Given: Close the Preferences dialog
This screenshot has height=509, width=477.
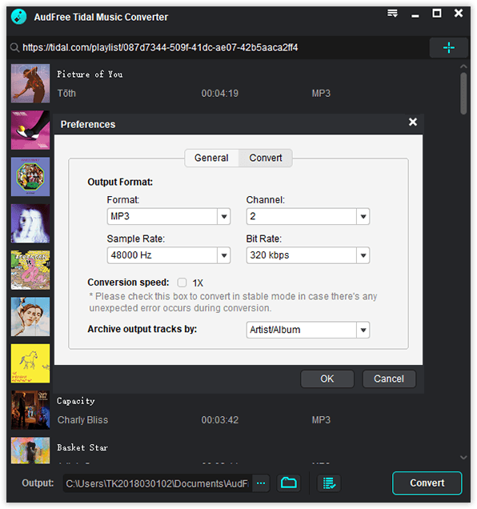Looking at the screenshot, I should pos(413,122).
